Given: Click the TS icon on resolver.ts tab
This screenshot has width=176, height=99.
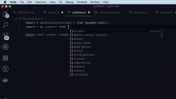Looking at the screenshot, I should tap(130, 12).
